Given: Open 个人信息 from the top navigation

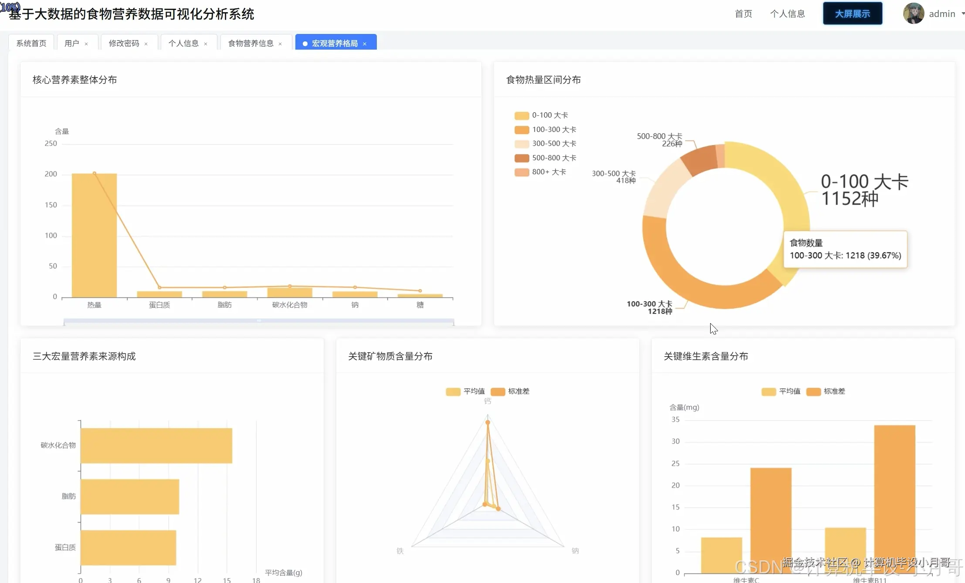Looking at the screenshot, I should click(788, 13).
